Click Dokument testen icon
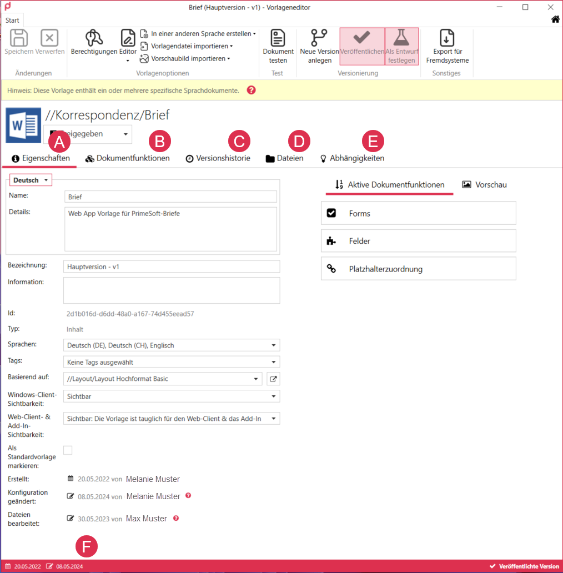The height and width of the screenshot is (573, 563). click(x=278, y=38)
